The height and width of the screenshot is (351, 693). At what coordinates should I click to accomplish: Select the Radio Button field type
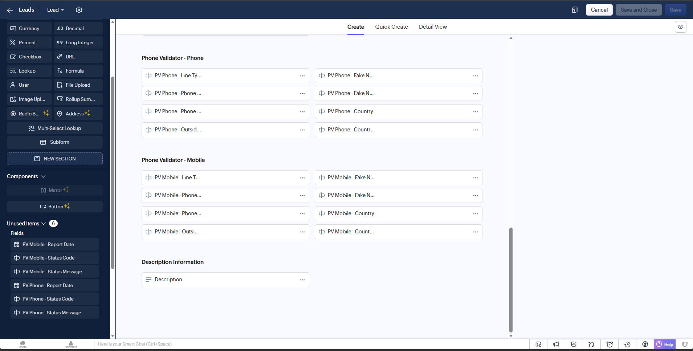[29, 114]
